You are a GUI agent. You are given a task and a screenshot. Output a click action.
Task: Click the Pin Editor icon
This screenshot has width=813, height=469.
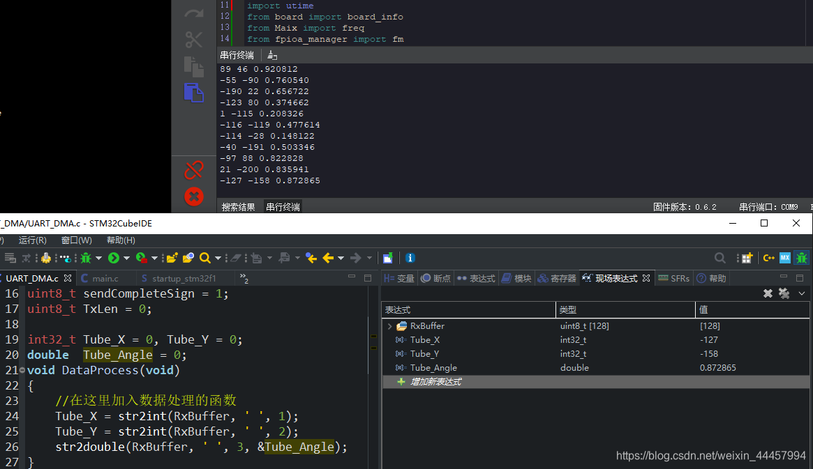tap(388, 258)
